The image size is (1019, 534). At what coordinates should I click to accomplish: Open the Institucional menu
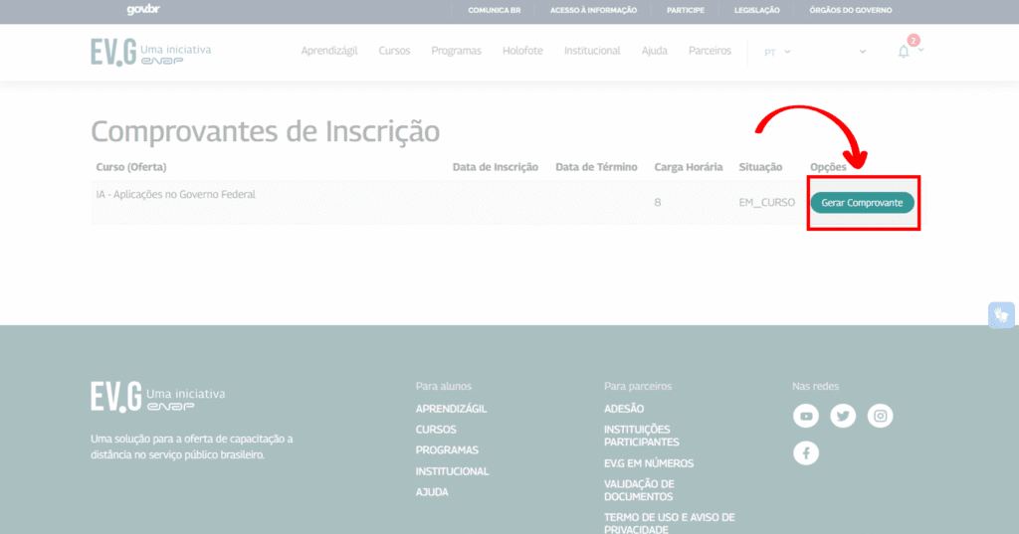(x=592, y=51)
